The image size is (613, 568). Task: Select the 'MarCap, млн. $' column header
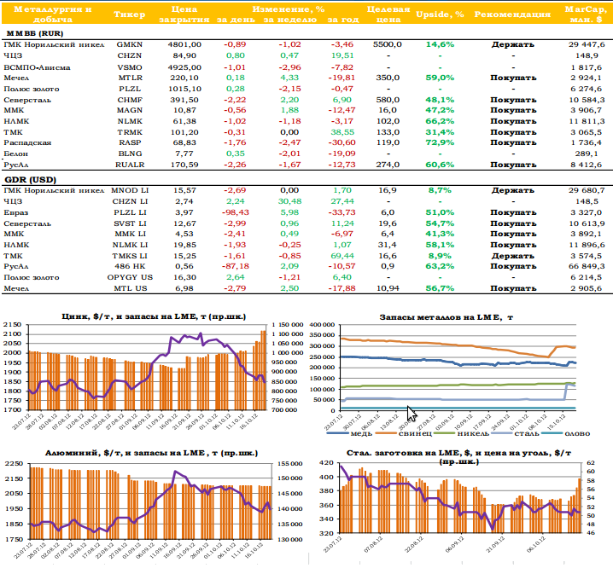coord(586,14)
